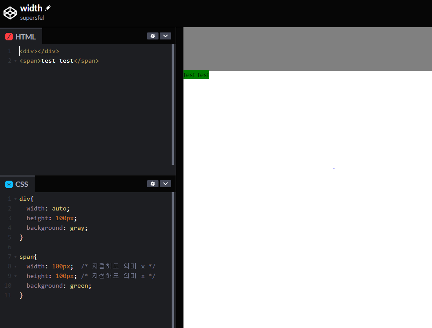Image resolution: width=432 pixels, height=328 pixels.
Task: Click the "background: gray;" line
Action: coord(57,228)
